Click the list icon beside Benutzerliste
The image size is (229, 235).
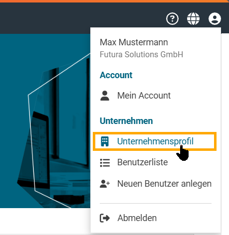(105, 162)
